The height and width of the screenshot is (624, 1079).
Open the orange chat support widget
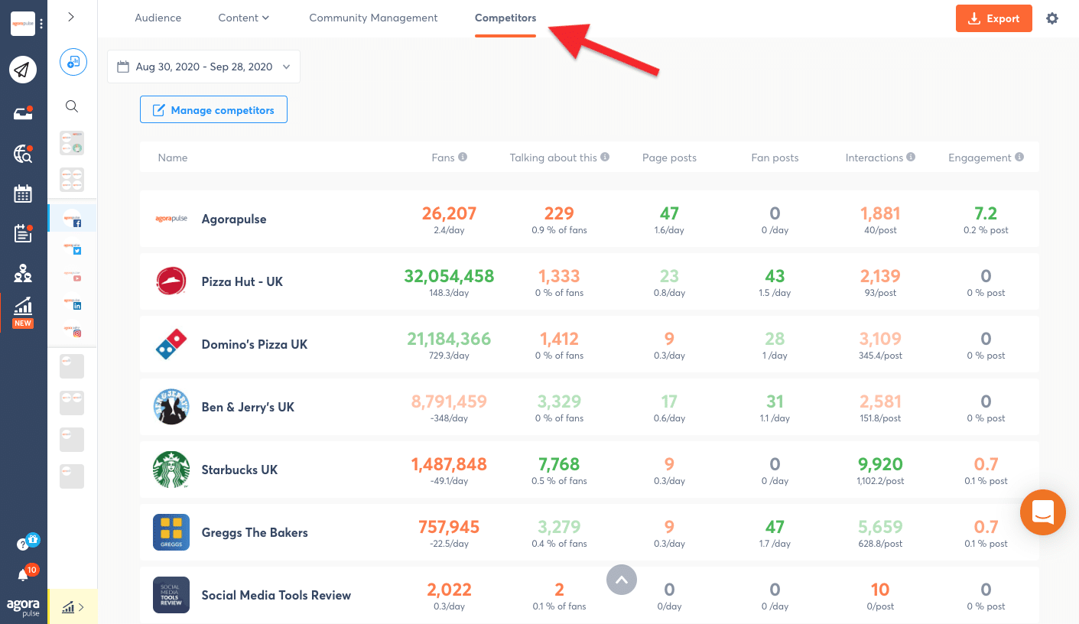1042,512
